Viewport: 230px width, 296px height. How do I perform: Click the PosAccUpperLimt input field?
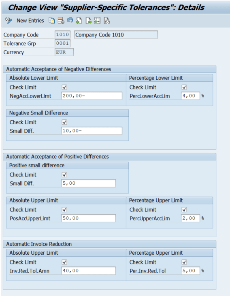tap(88, 218)
